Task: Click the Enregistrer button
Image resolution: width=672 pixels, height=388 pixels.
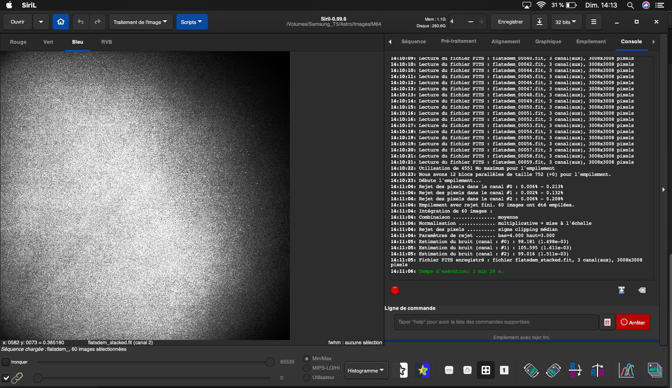Action: [510, 22]
